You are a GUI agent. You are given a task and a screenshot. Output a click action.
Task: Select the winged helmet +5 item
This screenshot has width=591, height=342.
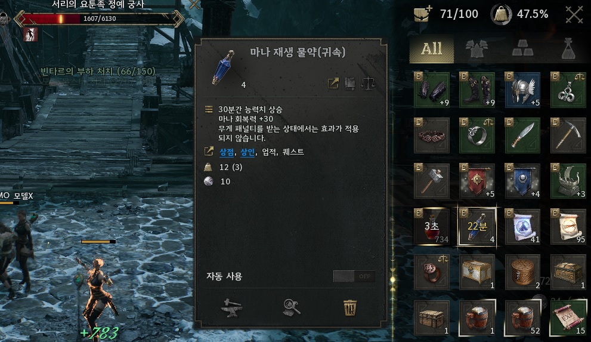[522, 90]
